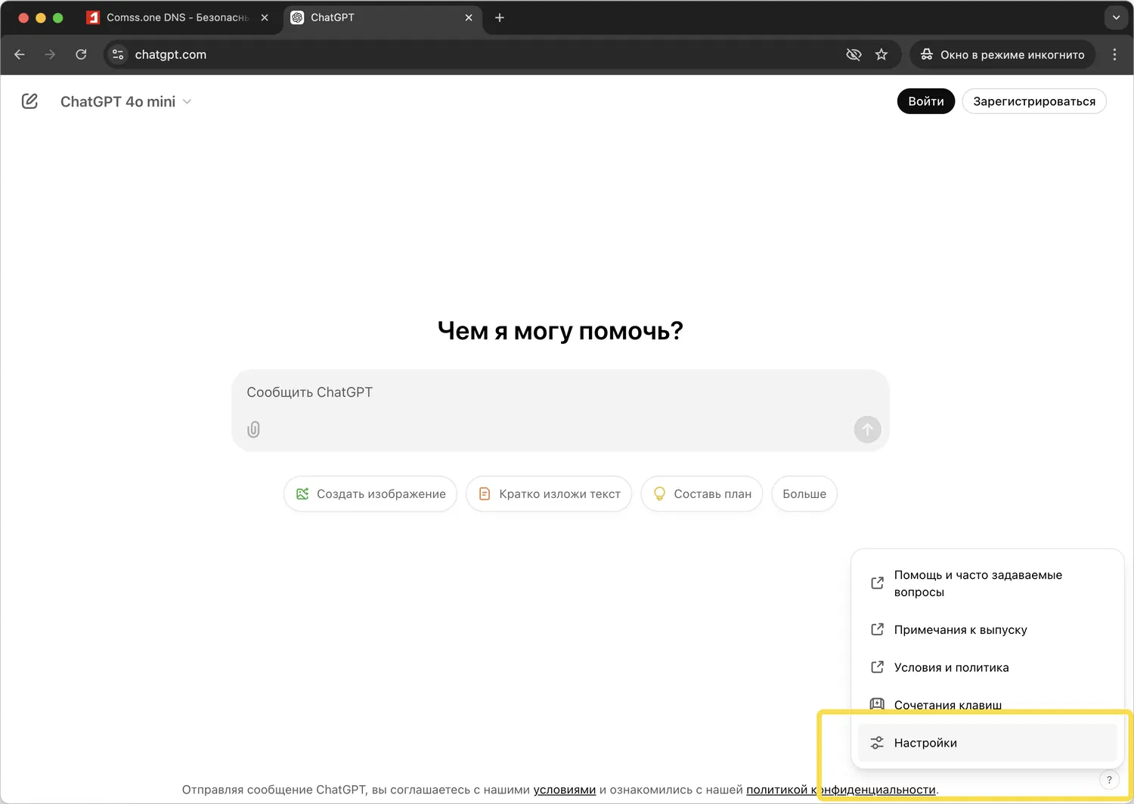Image resolution: width=1134 pixels, height=804 pixels.
Task: View site information icon in address bar
Action: click(118, 54)
